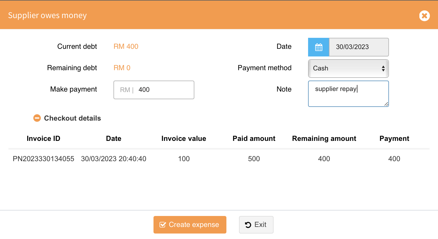This screenshot has width=438, height=239.
Task: Select the Remaining amount column header
Action: (x=324, y=139)
